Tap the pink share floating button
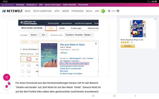 click(x=6, y=77)
